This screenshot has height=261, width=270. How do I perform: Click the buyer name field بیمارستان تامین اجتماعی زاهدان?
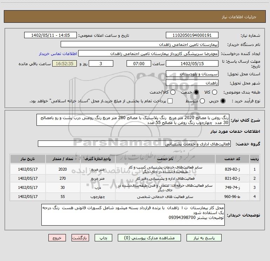point(140,44)
